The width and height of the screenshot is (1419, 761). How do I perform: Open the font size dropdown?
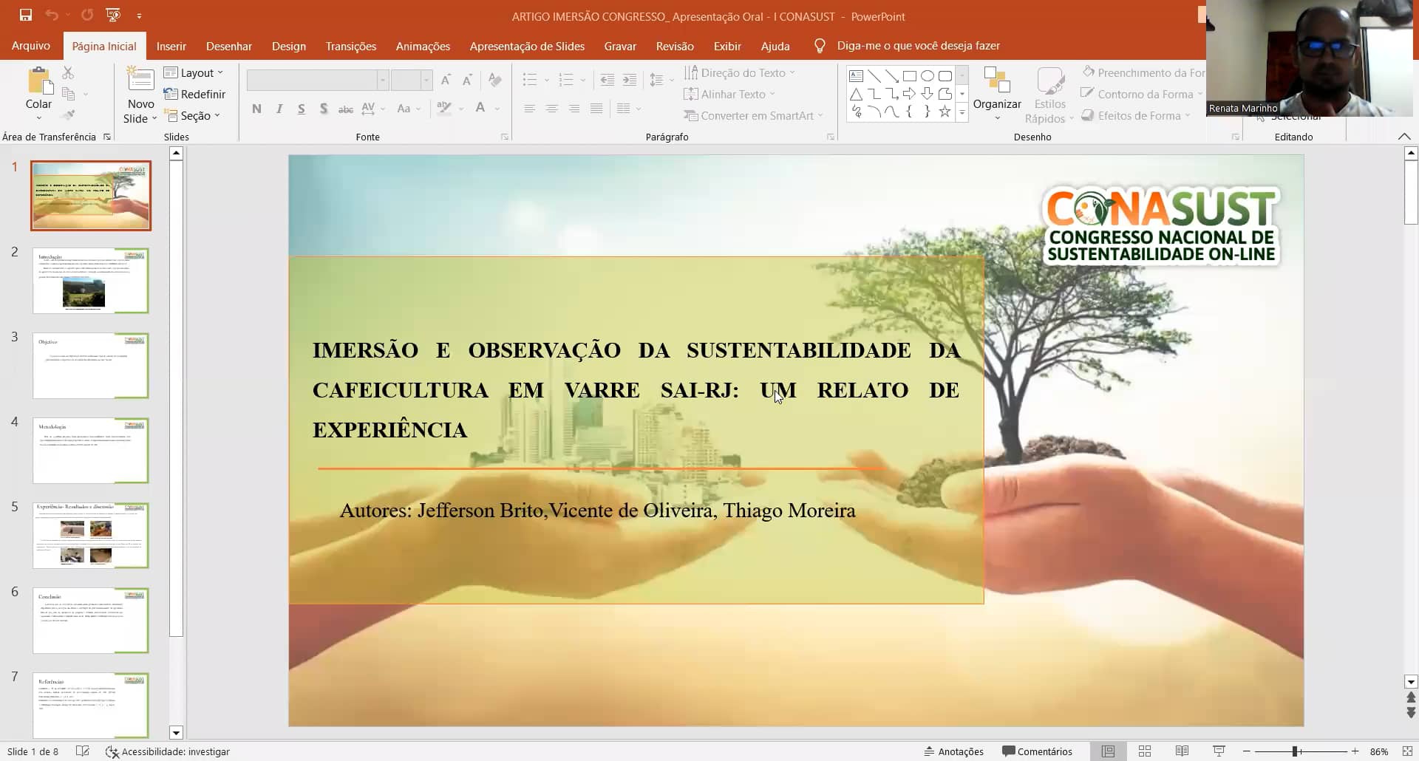click(x=425, y=81)
